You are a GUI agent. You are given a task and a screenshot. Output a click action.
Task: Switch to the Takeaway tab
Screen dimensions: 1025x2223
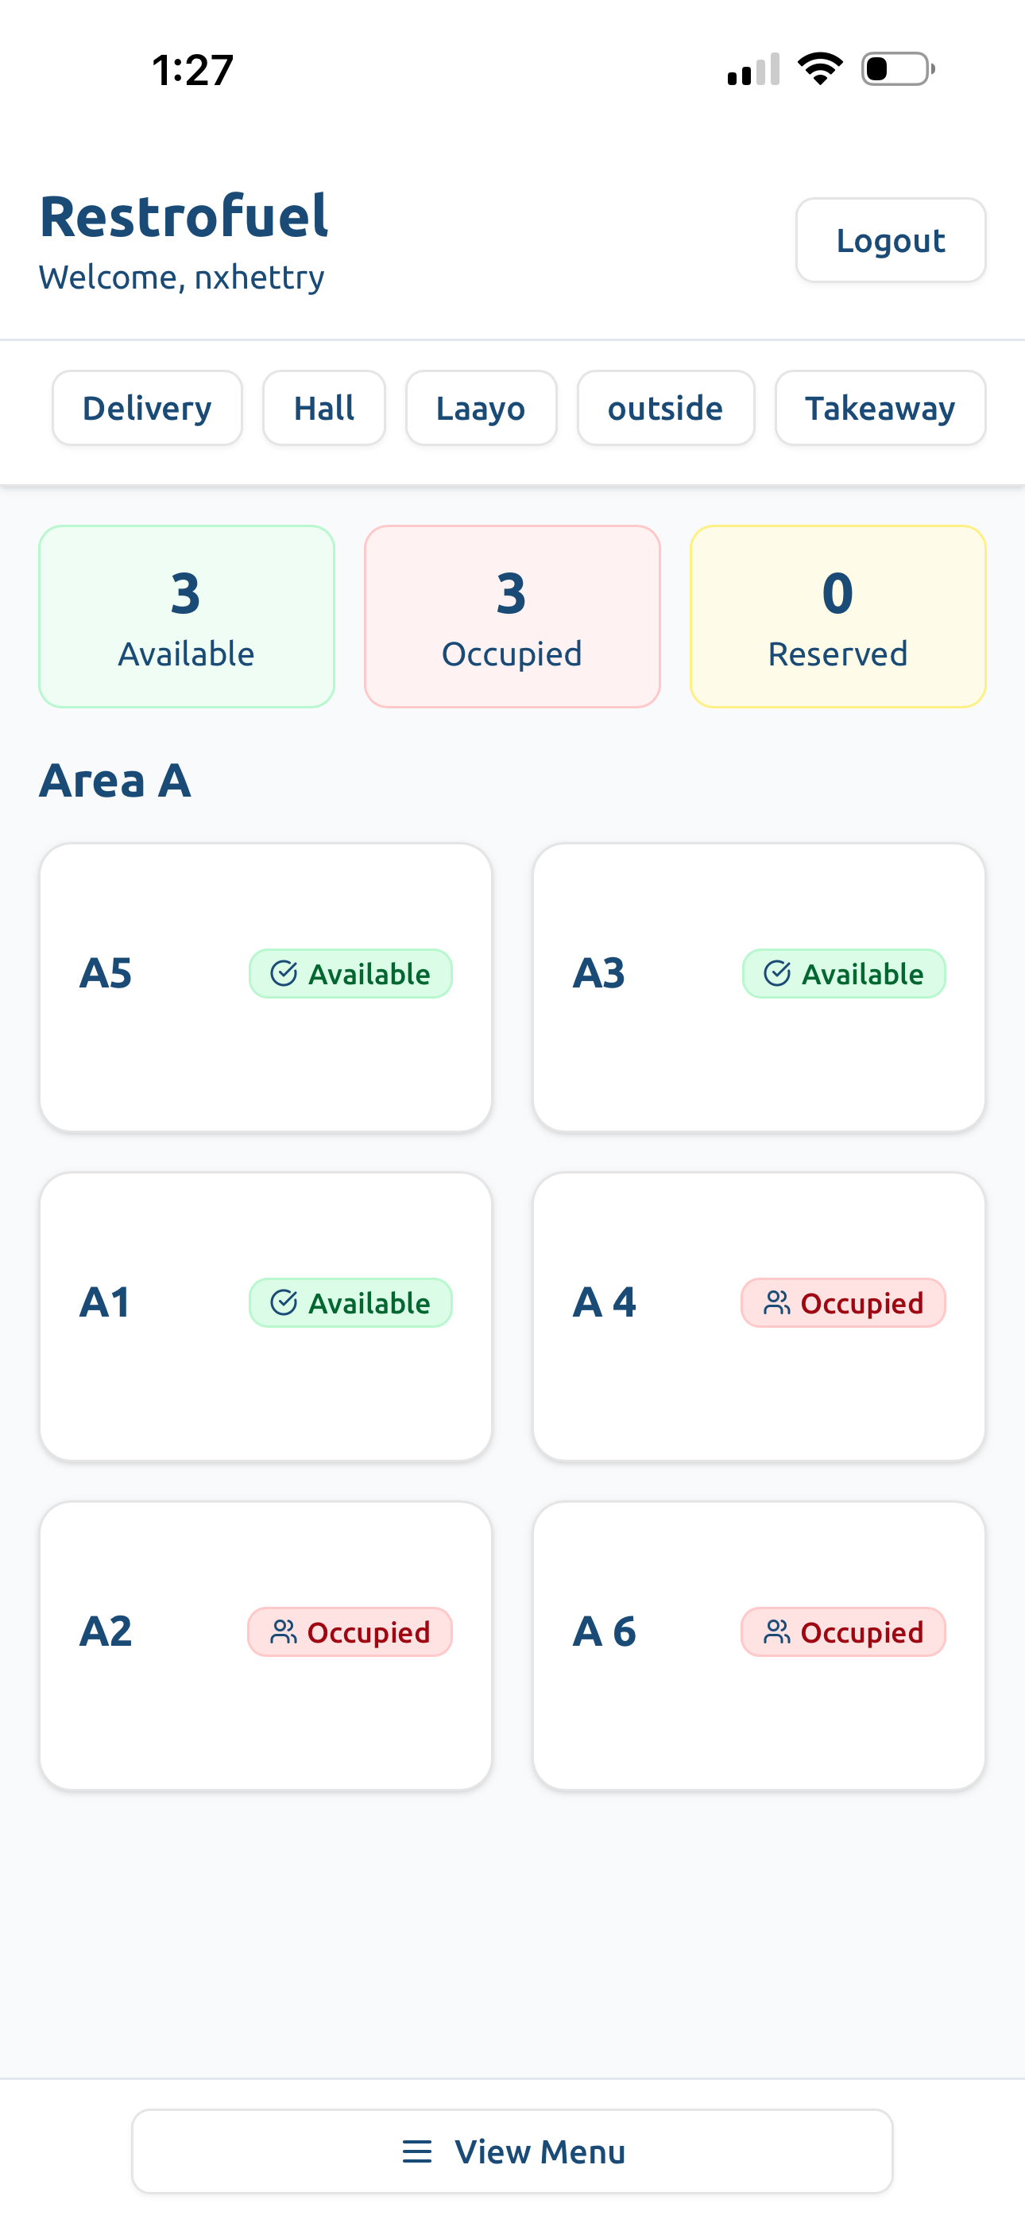point(881,408)
